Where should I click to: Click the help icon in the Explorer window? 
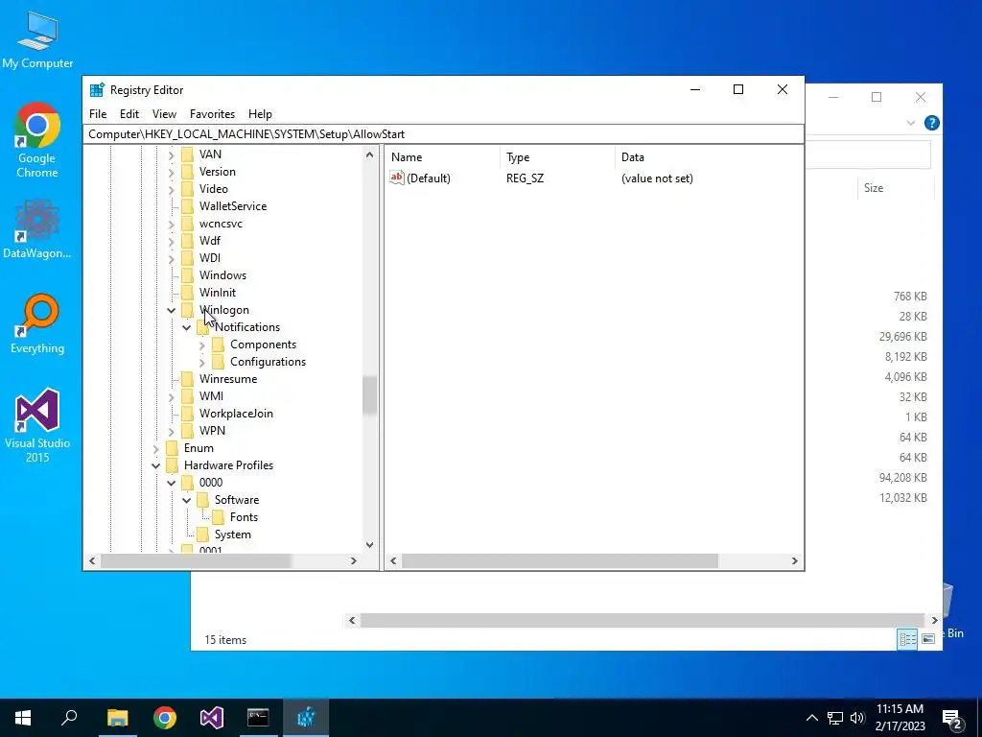[931, 123]
